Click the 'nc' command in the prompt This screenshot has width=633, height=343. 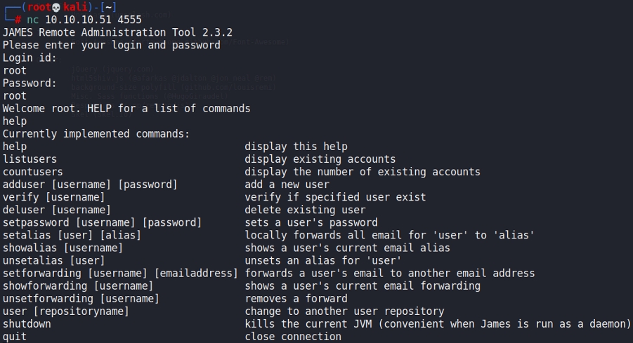click(33, 20)
